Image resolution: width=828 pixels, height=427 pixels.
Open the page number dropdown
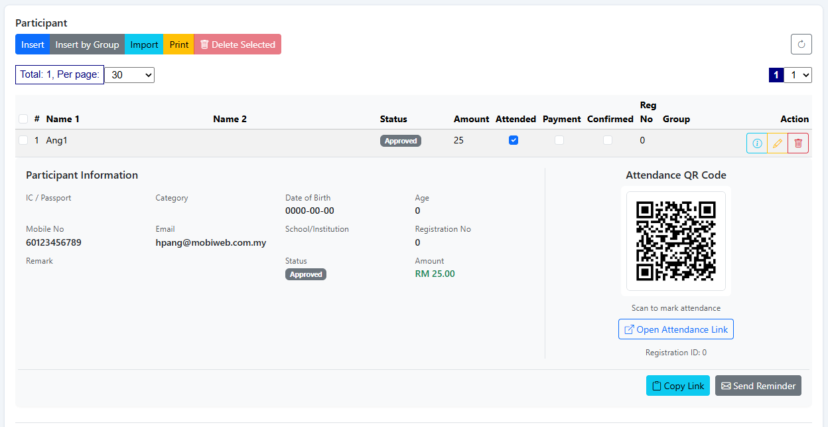point(798,75)
